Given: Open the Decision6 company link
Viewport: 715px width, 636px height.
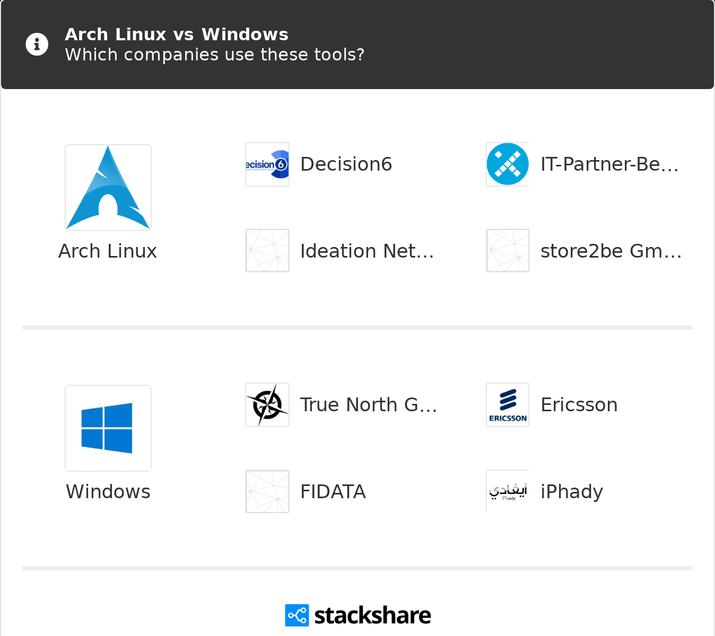Looking at the screenshot, I should coord(346,164).
